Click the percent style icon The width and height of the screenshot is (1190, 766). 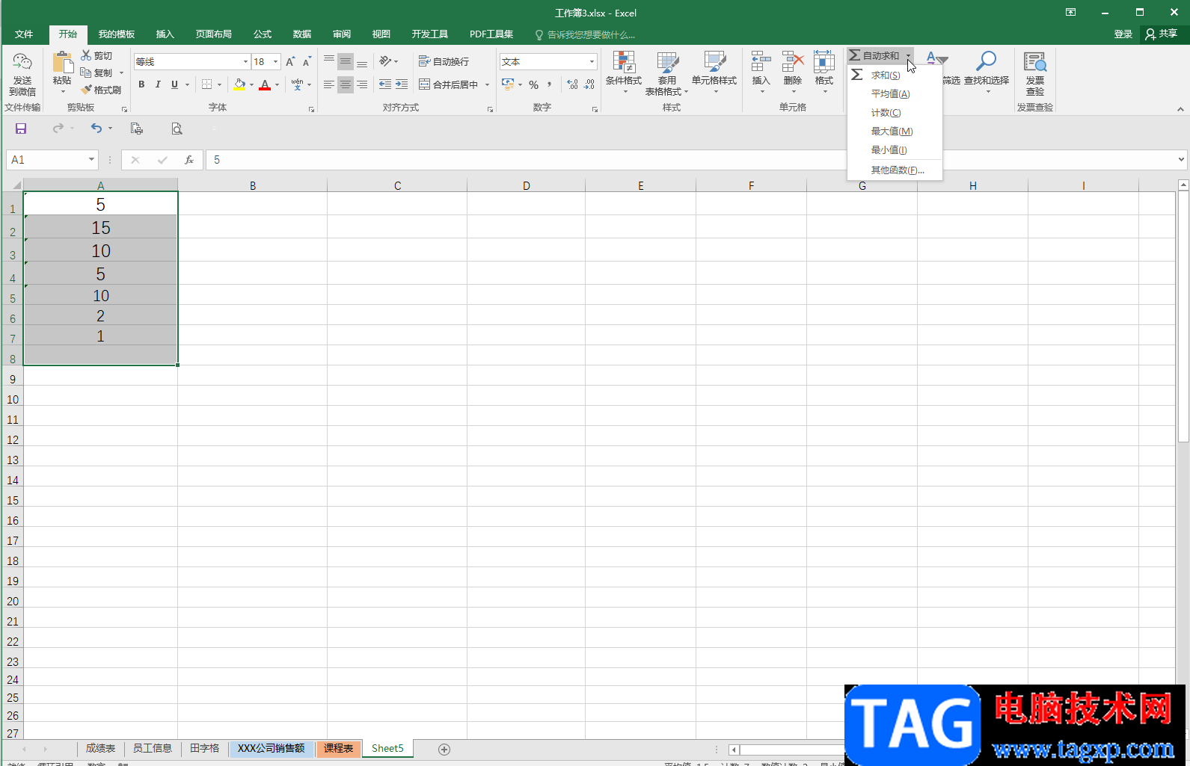tap(533, 84)
